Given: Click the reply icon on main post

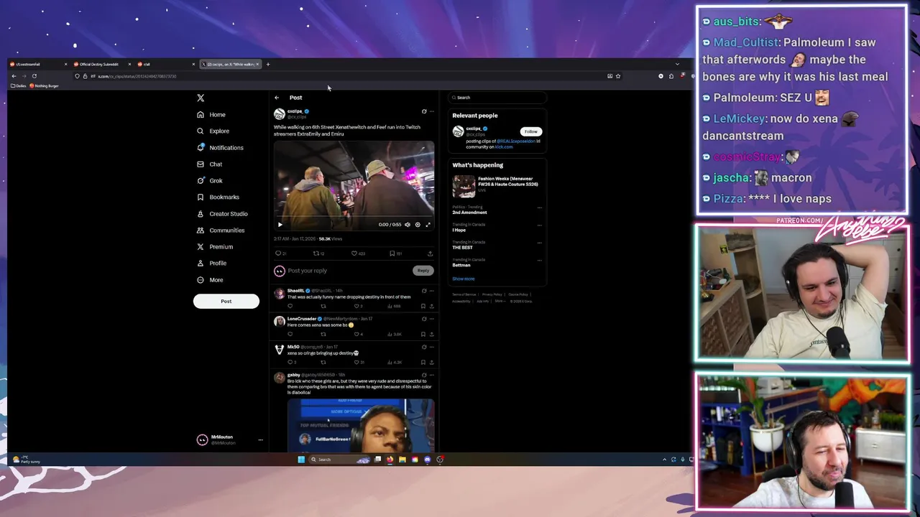Looking at the screenshot, I should click(x=278, y=253).
